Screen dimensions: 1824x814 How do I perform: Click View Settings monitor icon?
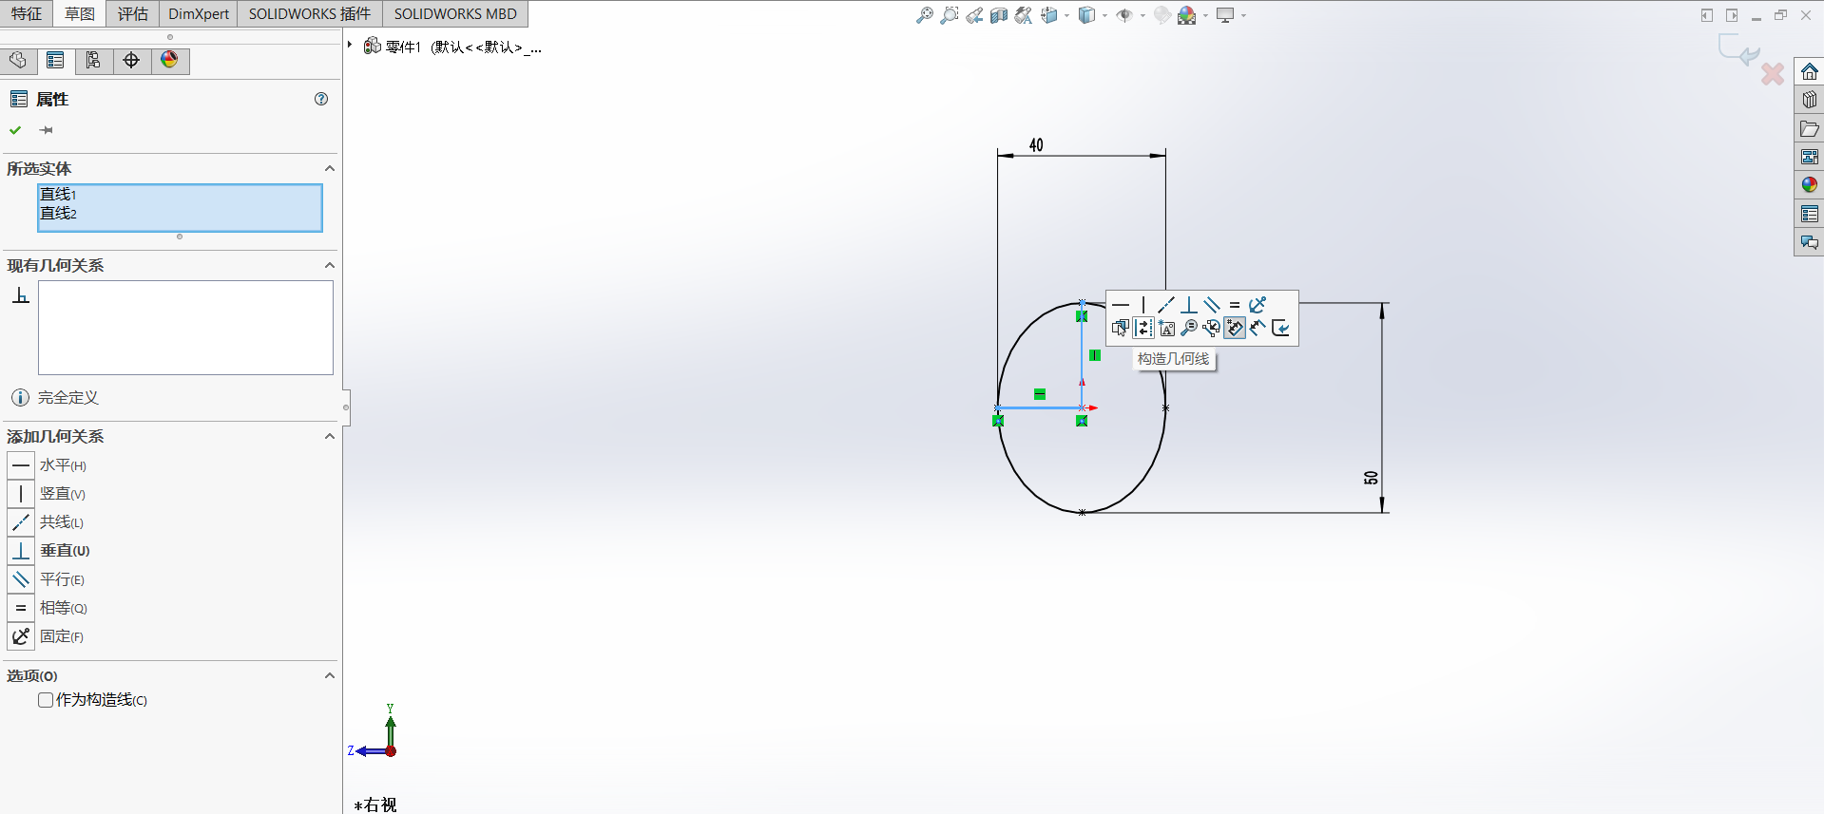point(1225,15)
